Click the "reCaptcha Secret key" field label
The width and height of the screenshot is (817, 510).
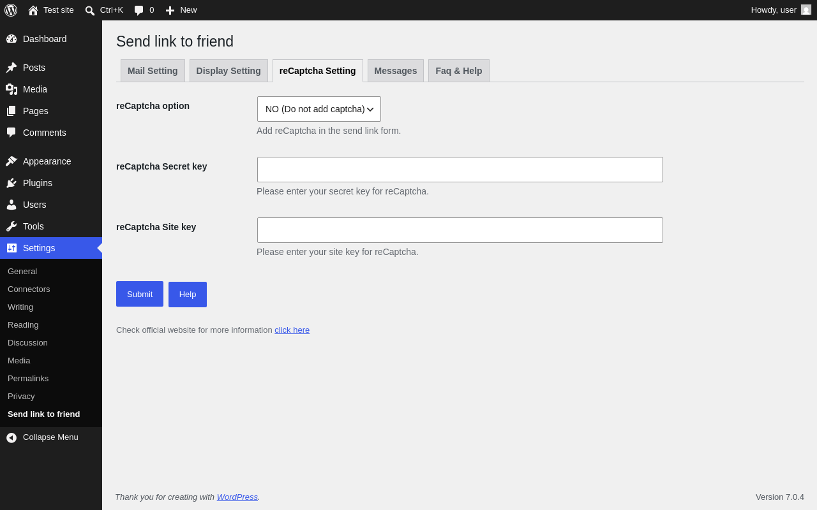[x=161, y=166]
